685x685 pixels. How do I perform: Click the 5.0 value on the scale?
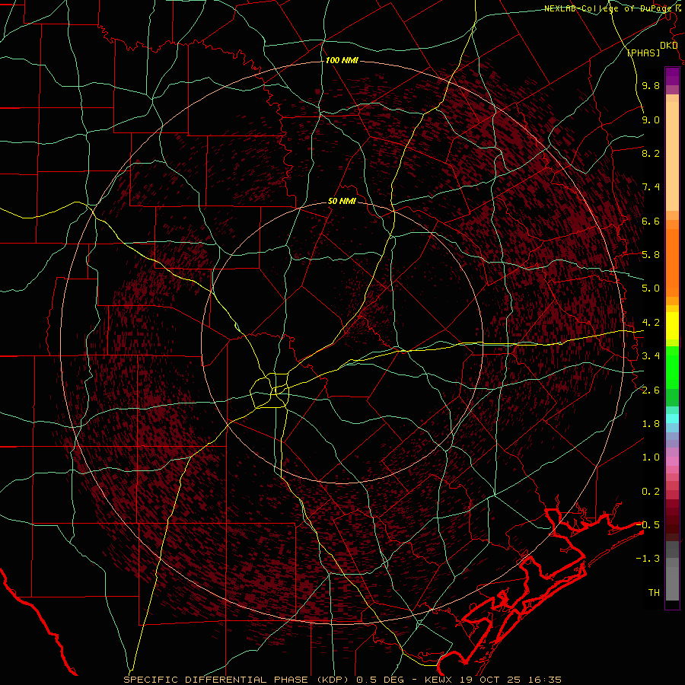[x=651, y=288]
